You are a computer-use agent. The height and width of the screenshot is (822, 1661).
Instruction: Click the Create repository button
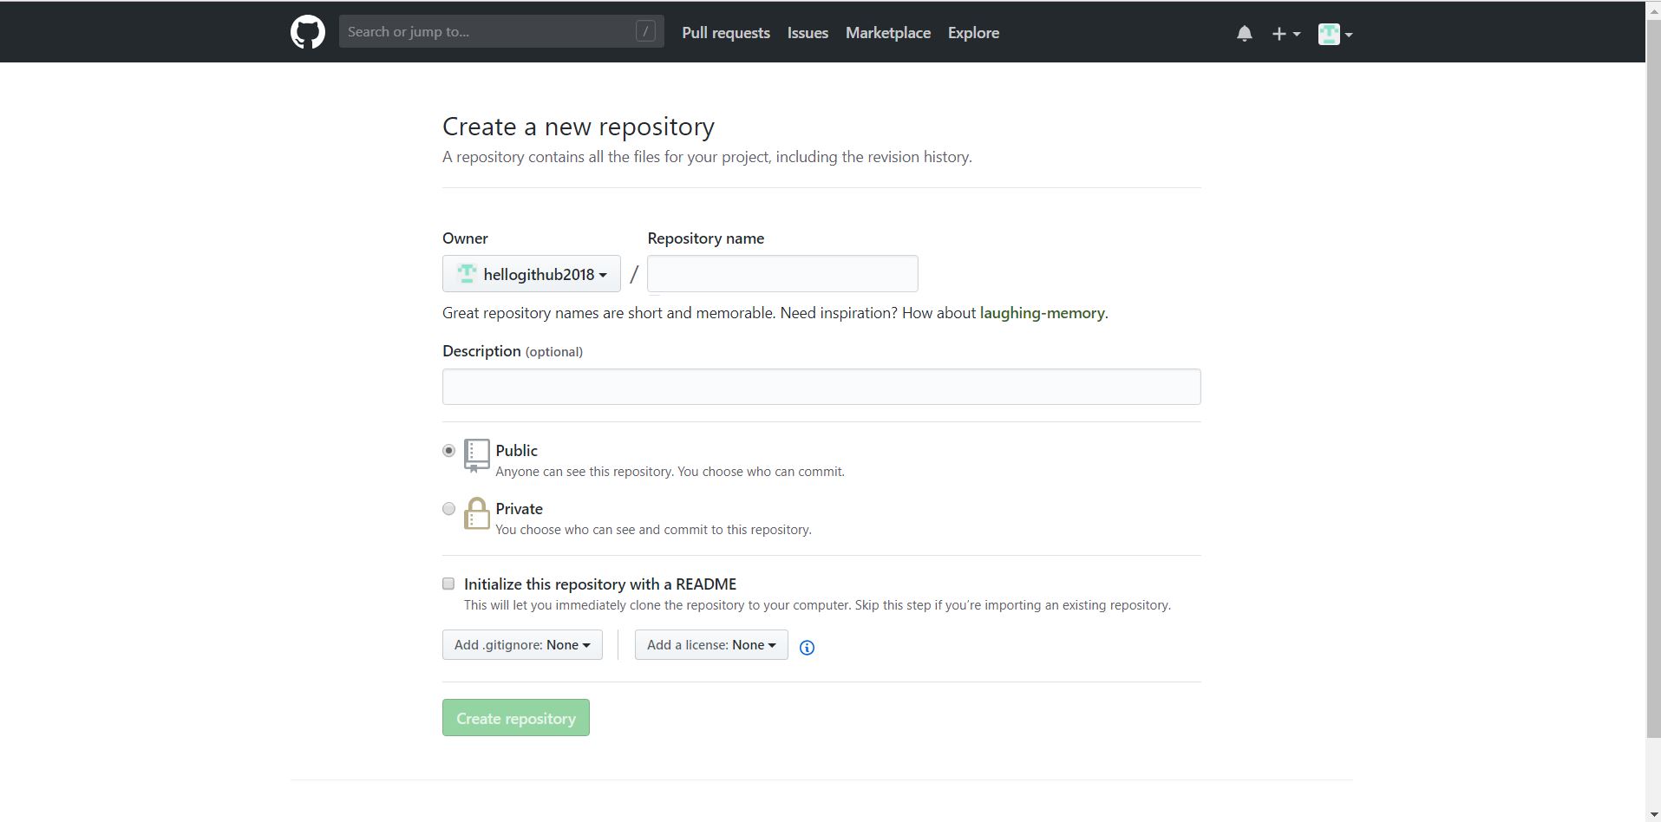coord(516,718)
